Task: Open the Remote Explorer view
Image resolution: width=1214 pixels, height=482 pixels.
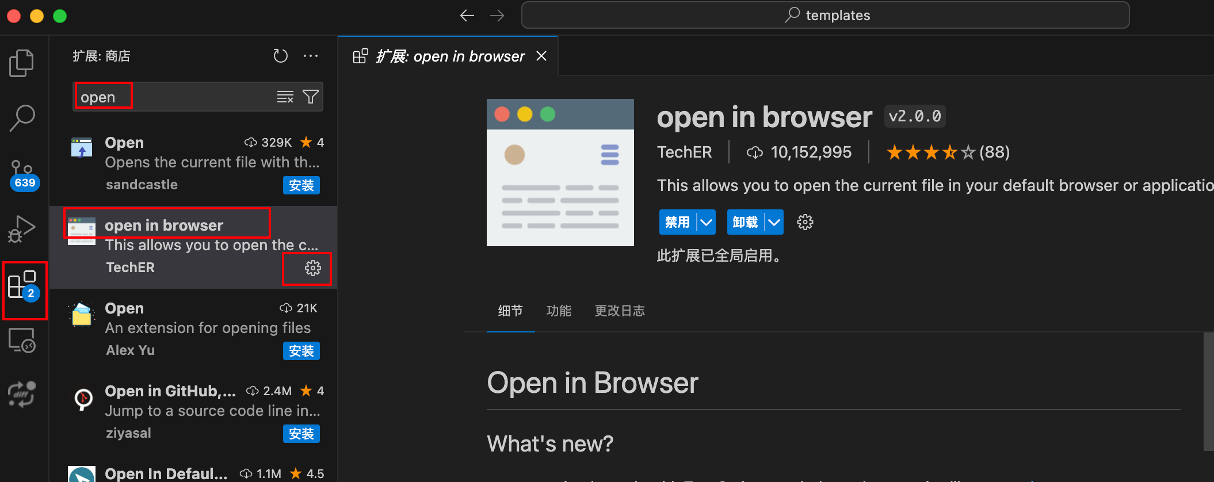Action: pyautogui.click(x=22, y=341)
